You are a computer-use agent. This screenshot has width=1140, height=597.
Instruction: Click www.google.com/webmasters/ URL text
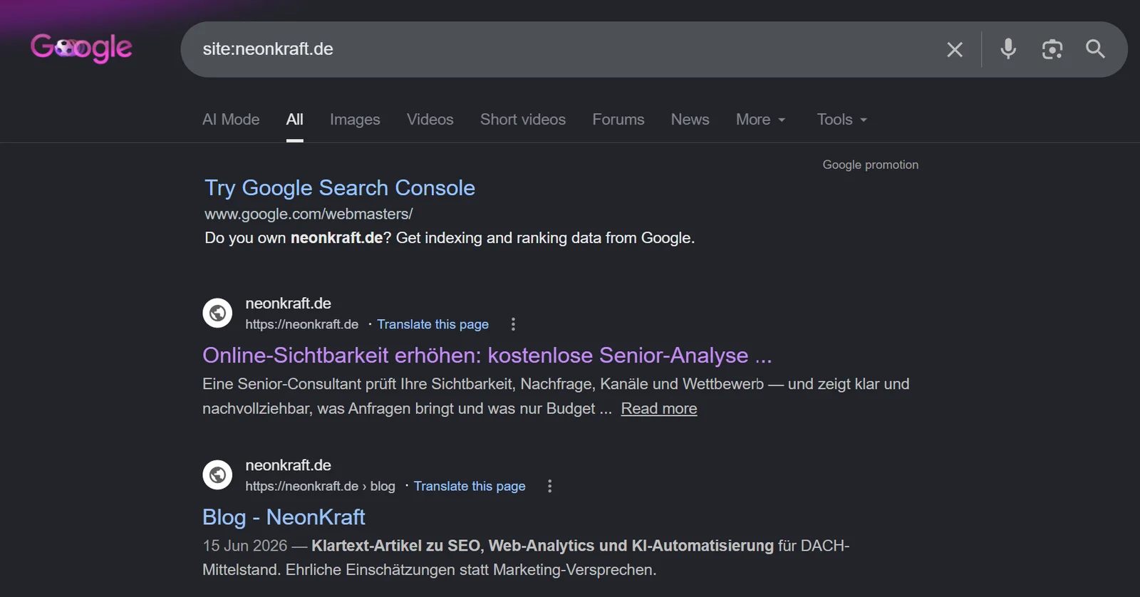(309, 214)
